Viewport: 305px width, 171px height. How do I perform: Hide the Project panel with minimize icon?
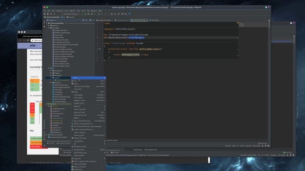93,20
